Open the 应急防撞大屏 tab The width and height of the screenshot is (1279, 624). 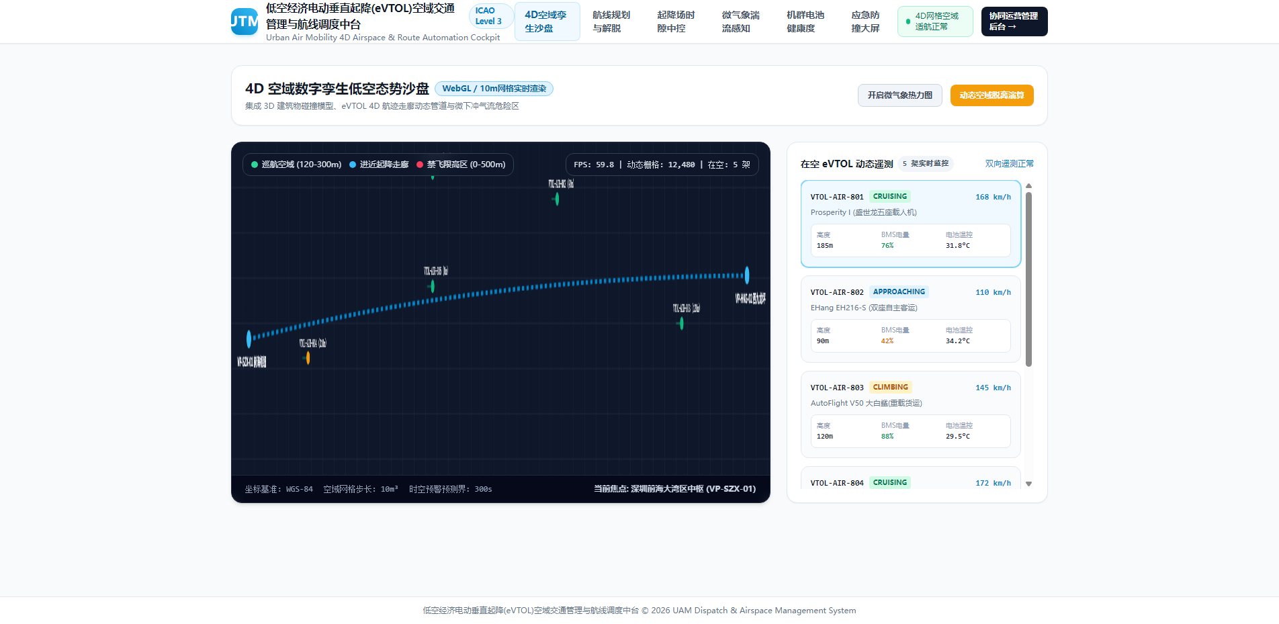coord(865,21)
